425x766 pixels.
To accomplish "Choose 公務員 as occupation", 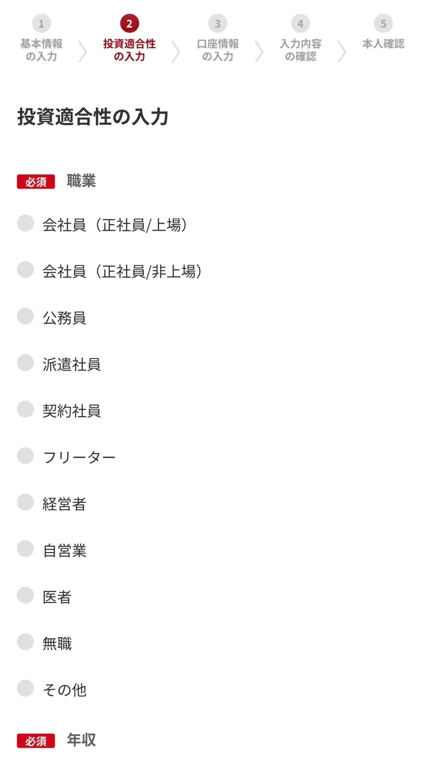I will pos(25,316).
